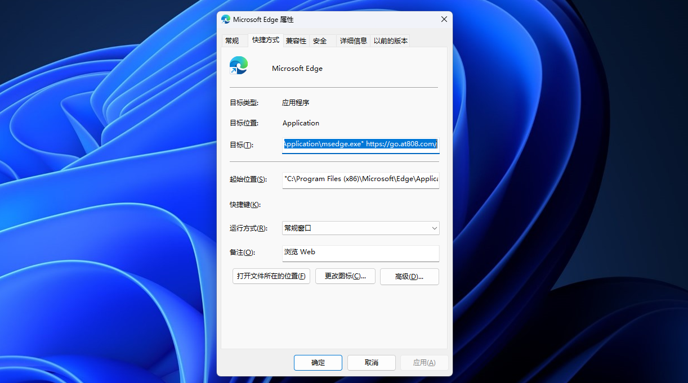Image resolution: width=688 pixels, height=383 pixels.
Task: Open the 运行方式 dropdown
Action: 360,228
